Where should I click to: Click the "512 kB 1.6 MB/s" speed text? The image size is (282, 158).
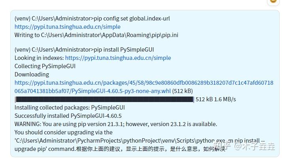point(216,99)
